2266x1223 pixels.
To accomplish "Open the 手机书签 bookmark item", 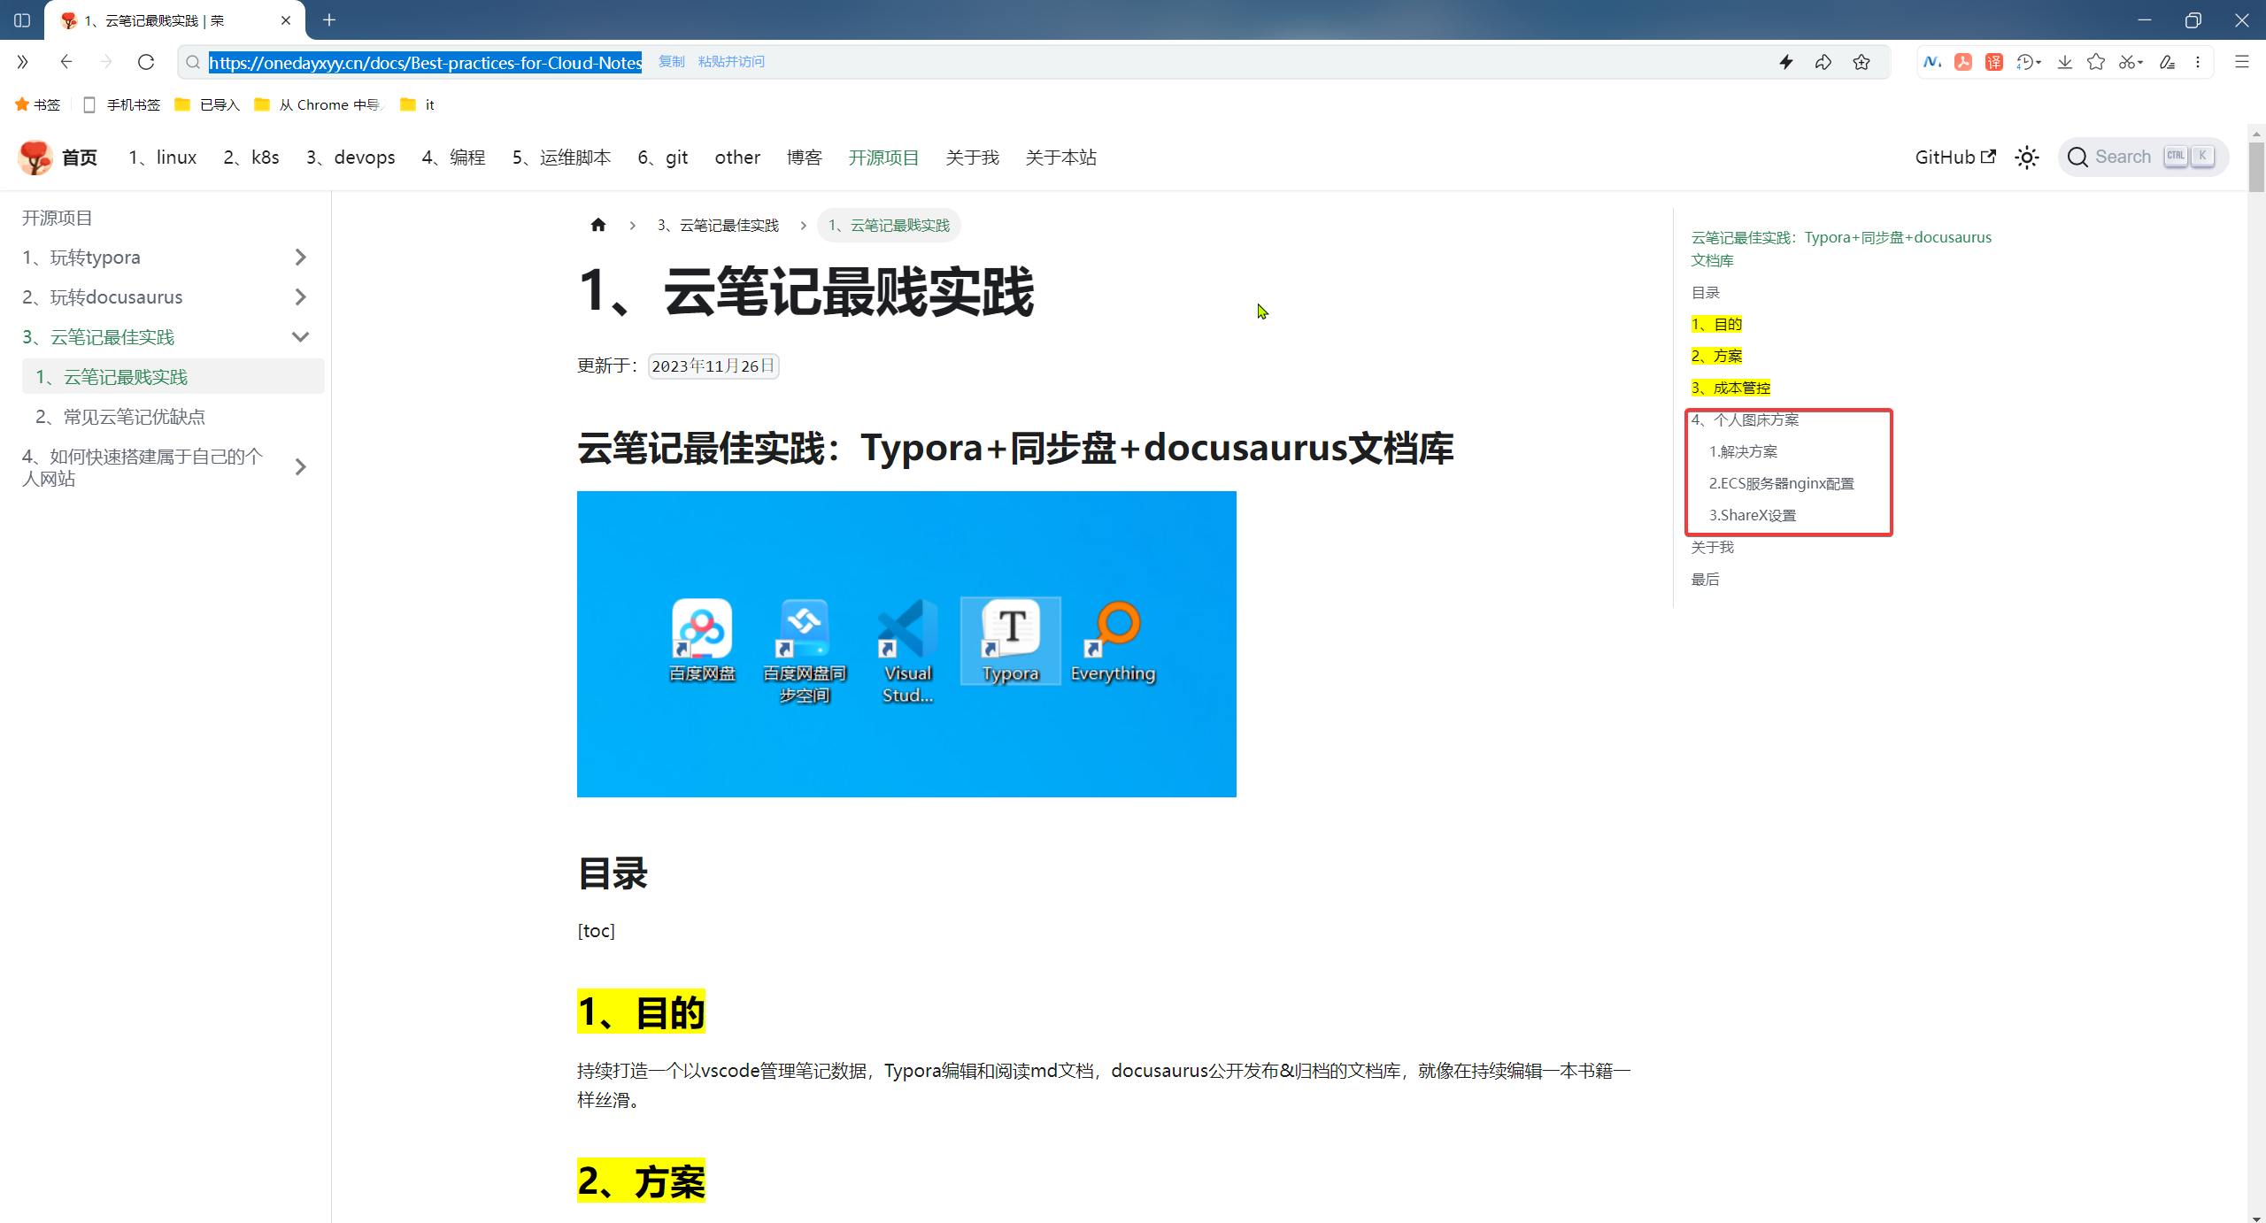I will tap(121, 104).
